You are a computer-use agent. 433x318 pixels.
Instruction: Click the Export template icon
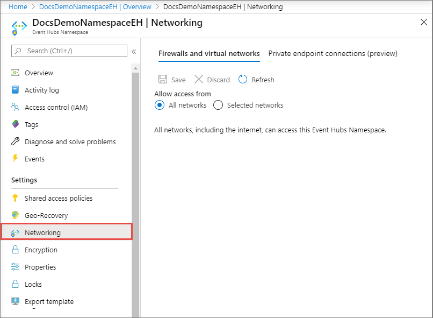[15, 301]
